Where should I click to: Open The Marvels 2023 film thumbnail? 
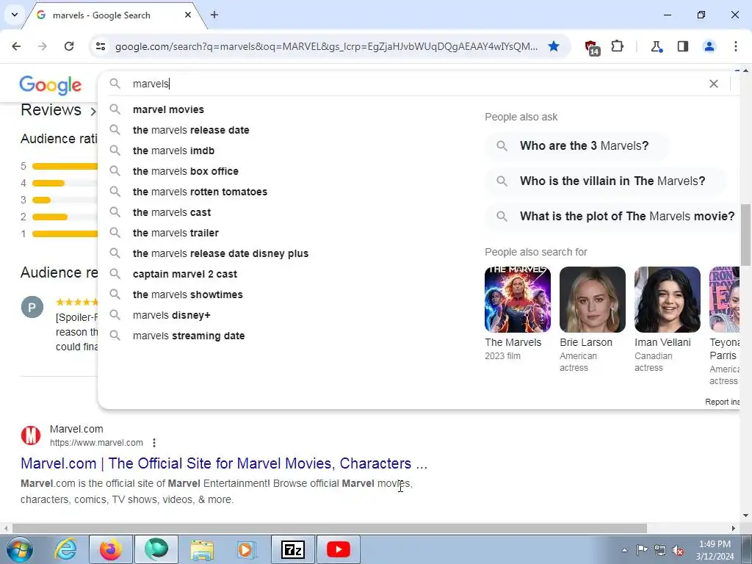pyautogui.click(x=518, y=300)
